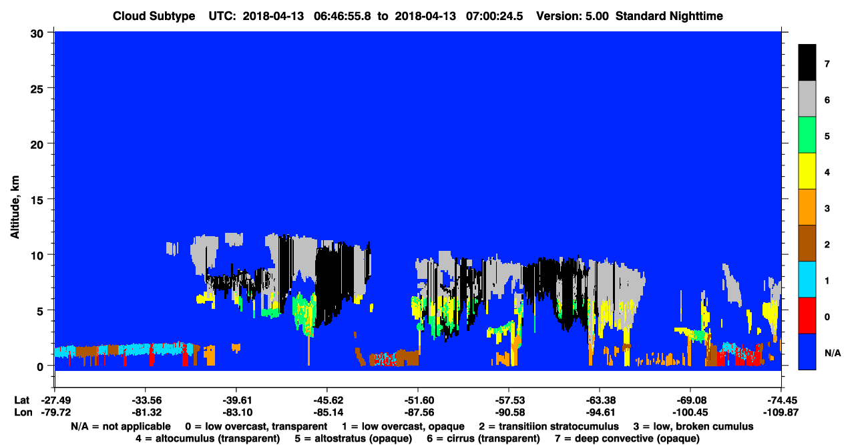Click the brown color swatch labeled 2
Screen dimensions: 868x445
[807, 243]
